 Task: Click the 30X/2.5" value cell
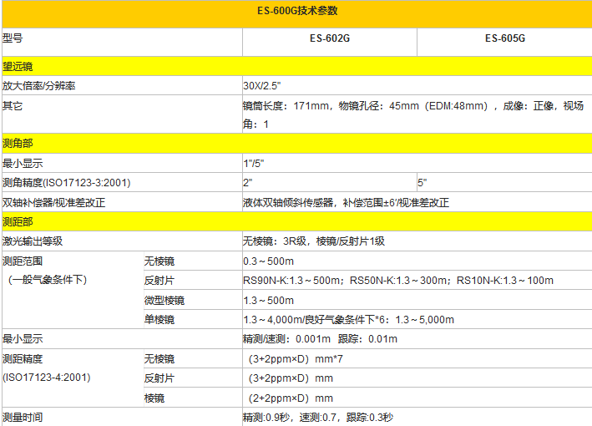[265, 86]
